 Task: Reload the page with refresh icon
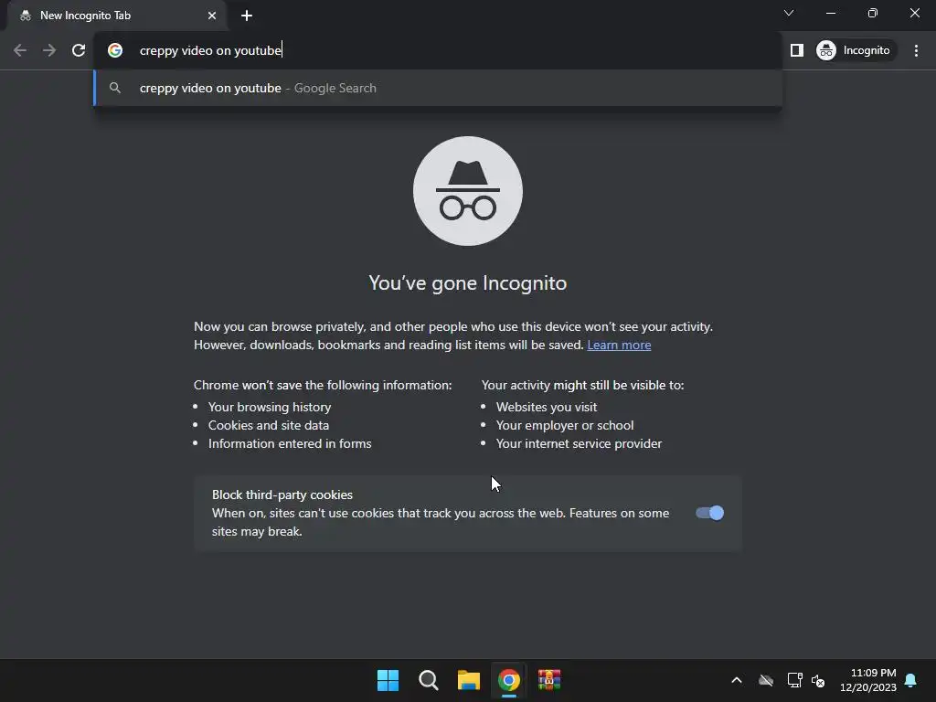79,51
